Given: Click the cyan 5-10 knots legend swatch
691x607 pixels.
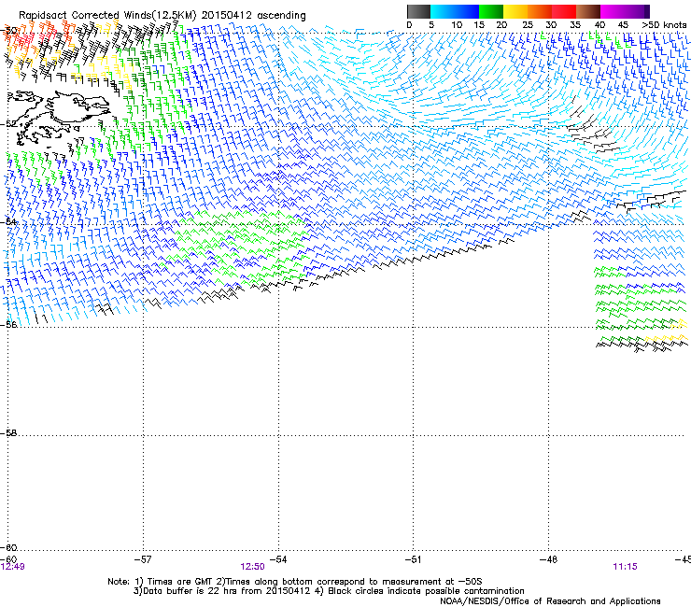Looking at the screenshot, I should [x=443, y=11].
